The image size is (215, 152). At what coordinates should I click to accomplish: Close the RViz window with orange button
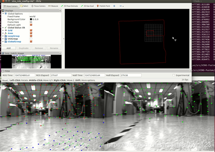[3, 1]
